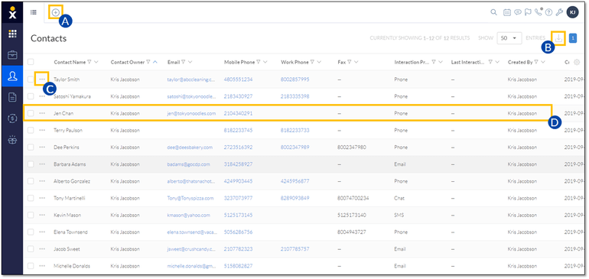The width and height of the screenshot is (589, 279).
Task: Filter the Work Phone column
Action: [x=312, y=63]
